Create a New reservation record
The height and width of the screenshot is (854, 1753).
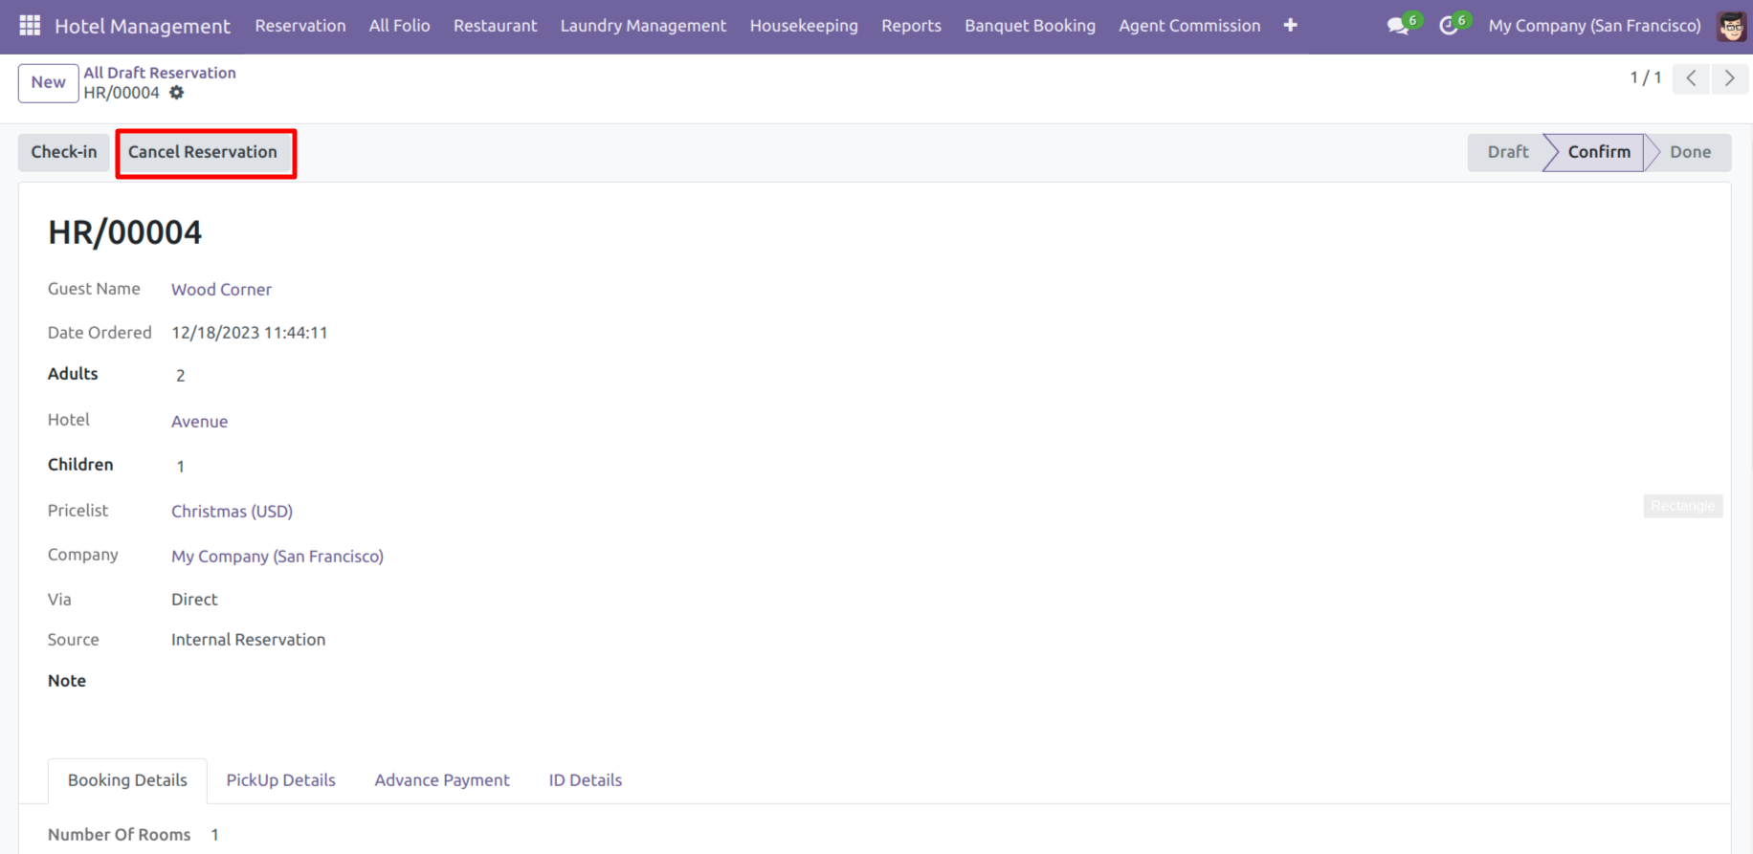[48, 82]
